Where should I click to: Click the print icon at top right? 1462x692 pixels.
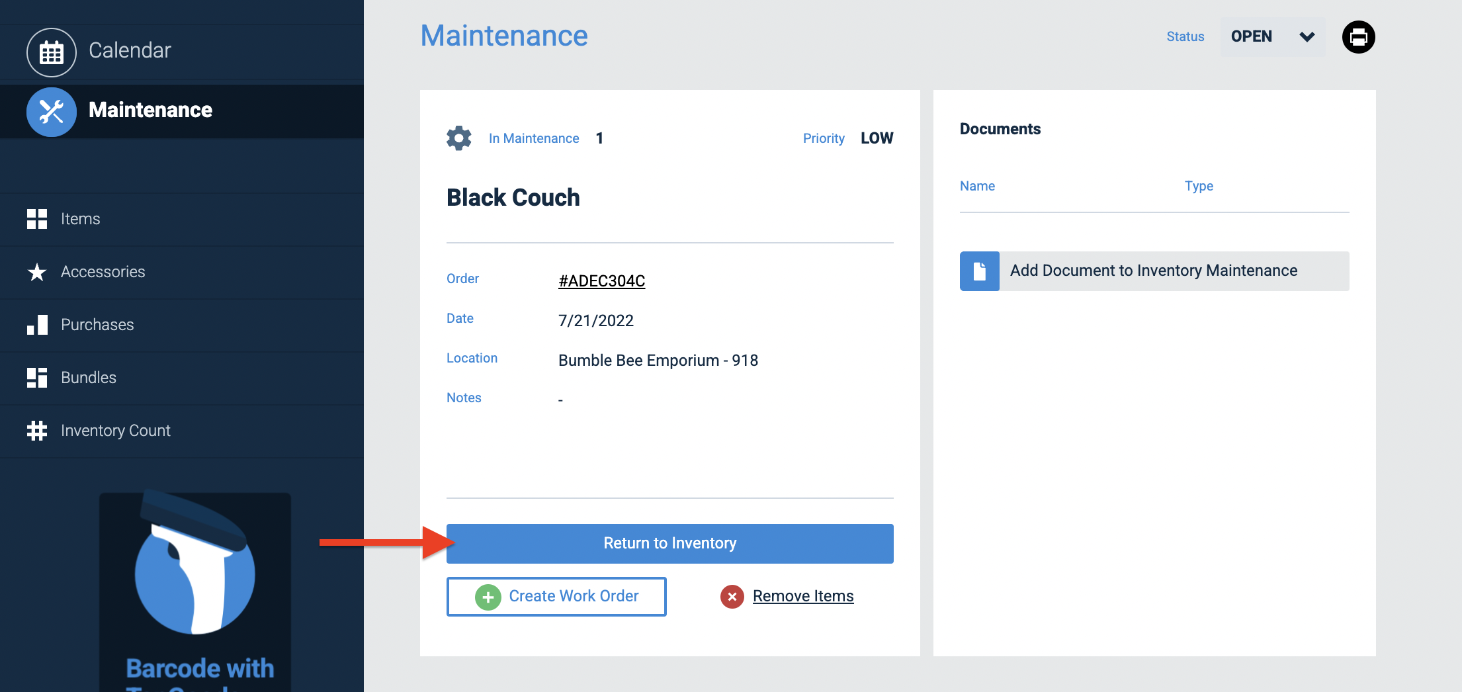pyautogui.click(x=1358, y=37)
